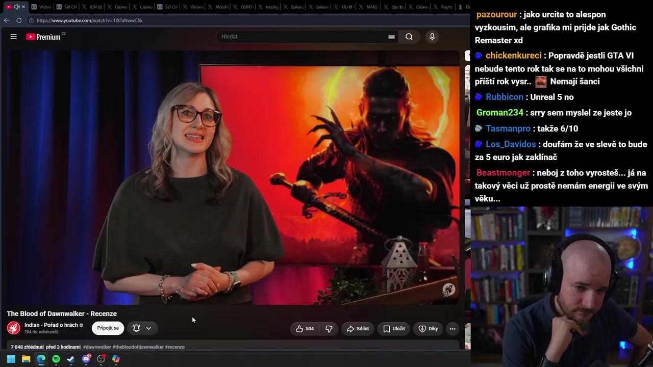Open the colorful Copilot taskbar icon

(116, 359)
